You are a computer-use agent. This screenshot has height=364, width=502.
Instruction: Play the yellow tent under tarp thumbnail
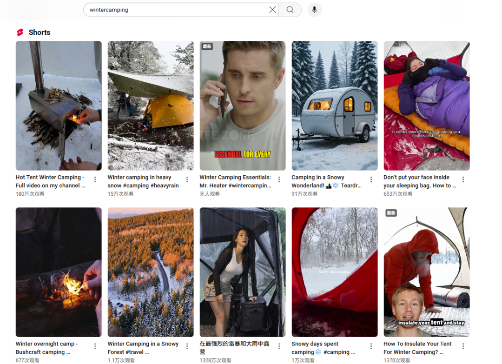(x=151, y=106)
